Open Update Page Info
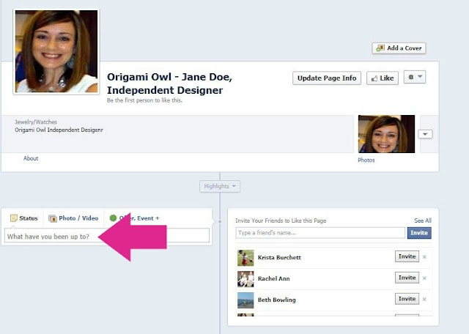The image size is (469, 334). 327,78
